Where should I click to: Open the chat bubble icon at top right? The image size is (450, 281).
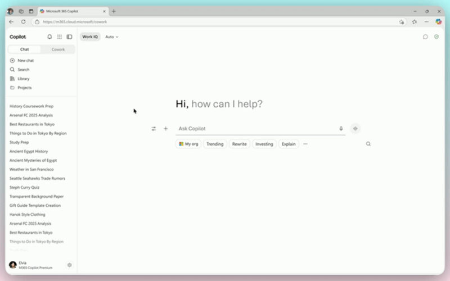425,37
